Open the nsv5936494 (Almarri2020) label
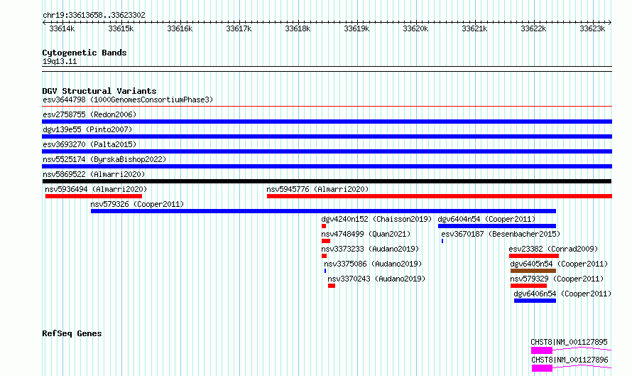 point(96,189)
